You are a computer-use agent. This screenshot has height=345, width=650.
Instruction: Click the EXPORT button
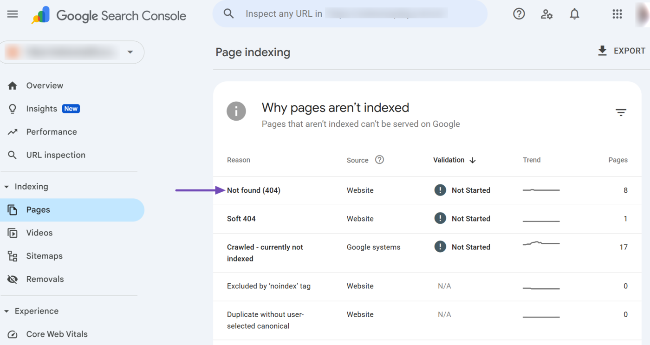pyautogui.click(x=621, y=51)
